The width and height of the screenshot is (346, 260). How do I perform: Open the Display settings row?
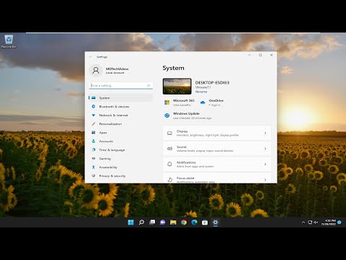point(217,133)
